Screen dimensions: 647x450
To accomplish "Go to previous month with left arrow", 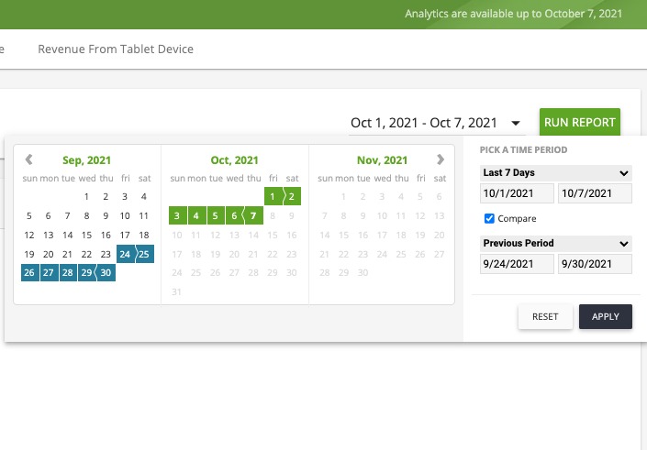I will (29, 159).
